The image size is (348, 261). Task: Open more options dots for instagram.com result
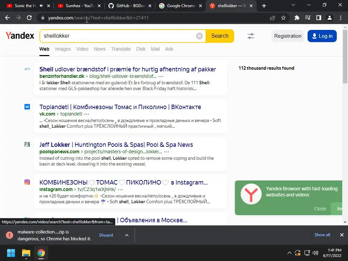(x=120, y=190)
